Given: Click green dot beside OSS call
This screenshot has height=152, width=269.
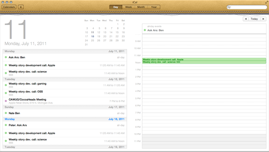Looking at the screenshot, I should (5, 93).
